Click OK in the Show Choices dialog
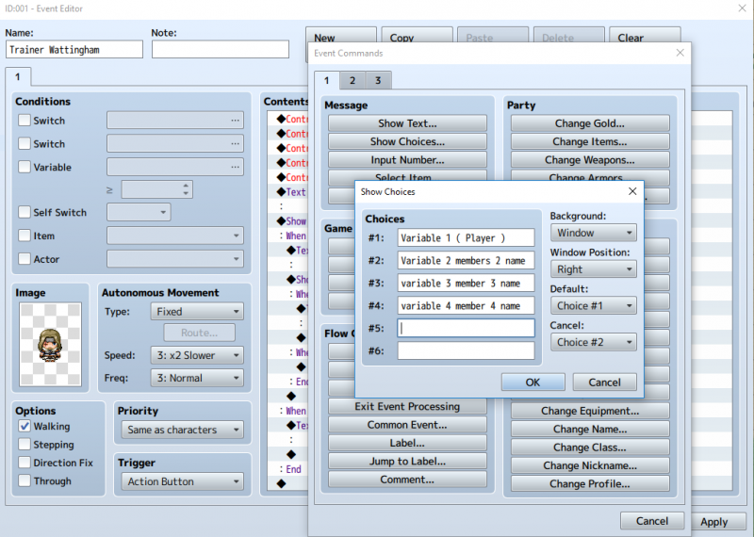The width and height of the screenshot is (754, 537). [x=533, y=382]
